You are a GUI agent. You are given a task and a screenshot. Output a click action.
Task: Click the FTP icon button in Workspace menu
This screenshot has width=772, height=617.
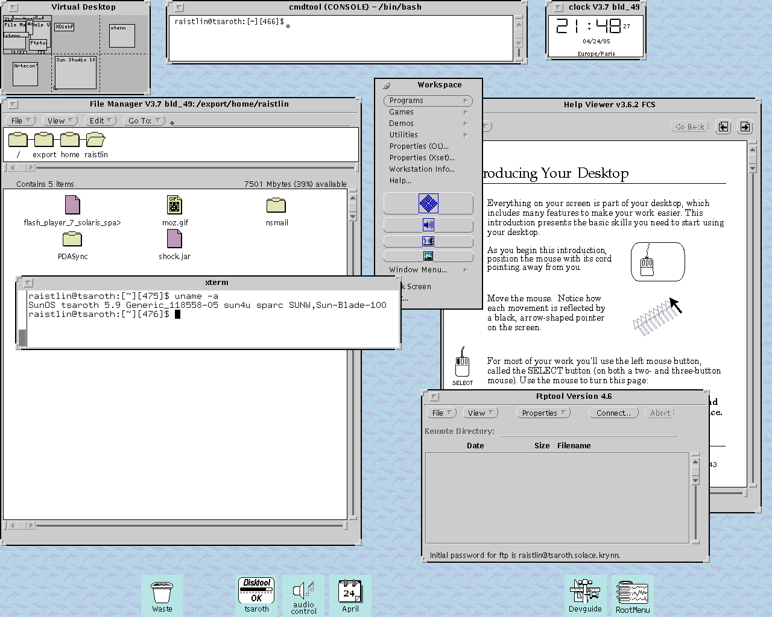coord(428,241)
